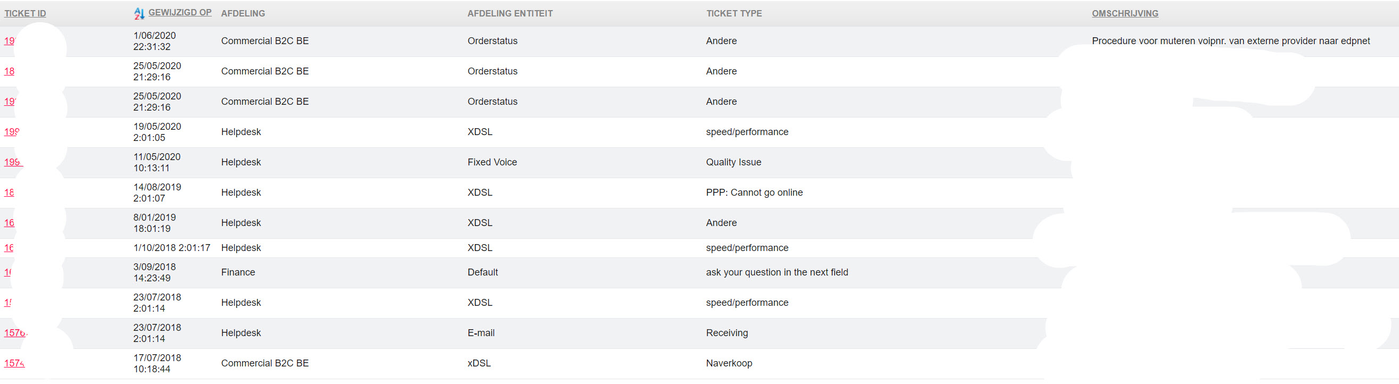Sort by the Ticket ID column header
The width and height of the screenshot is (1399, 384).
coord(25,13)
